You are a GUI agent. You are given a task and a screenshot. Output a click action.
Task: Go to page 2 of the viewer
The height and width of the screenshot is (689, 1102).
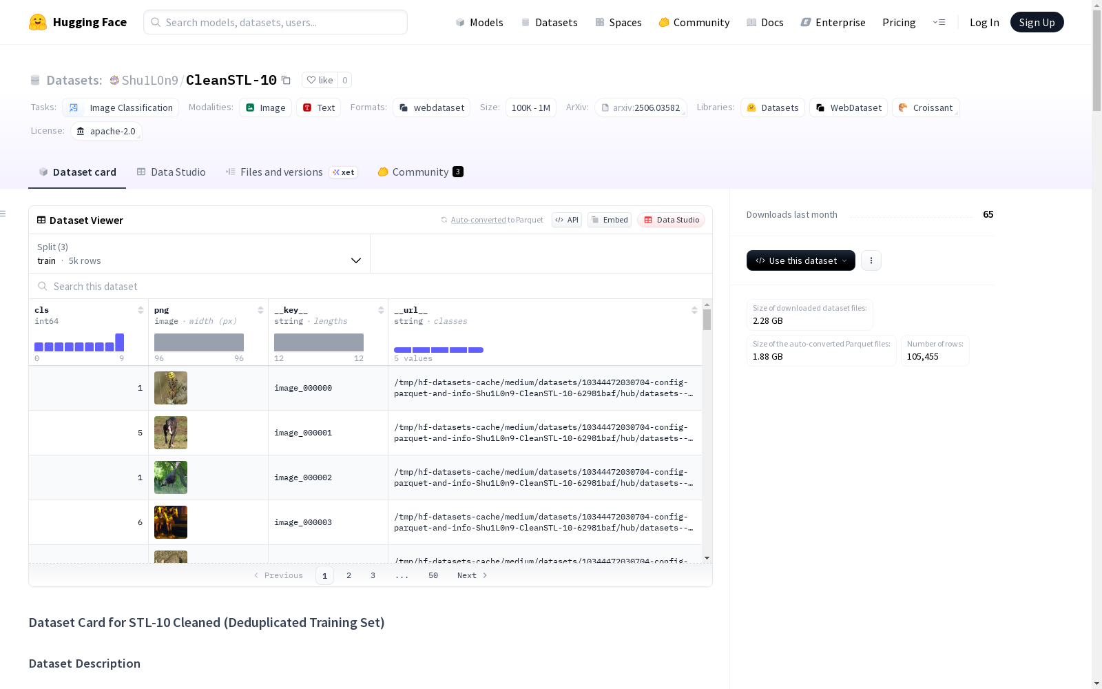(x=349, y=575)
